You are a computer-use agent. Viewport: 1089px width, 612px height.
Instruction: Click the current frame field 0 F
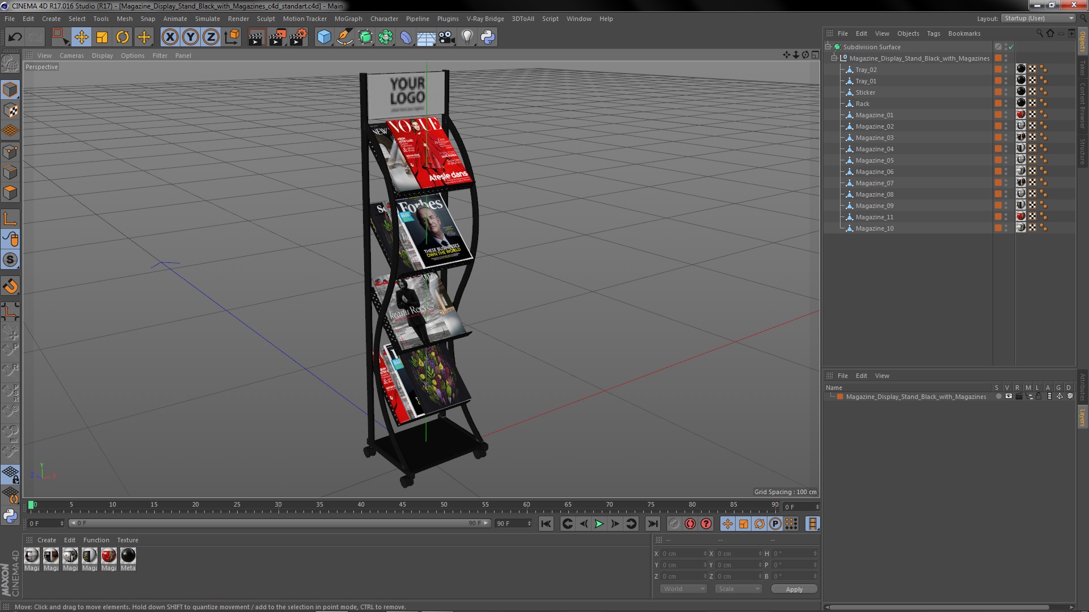click(801, 507)
